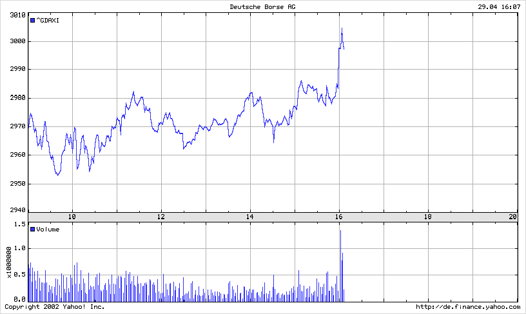
Task: Click the x1000000 volume multiplier label
Action: point(9,262)
